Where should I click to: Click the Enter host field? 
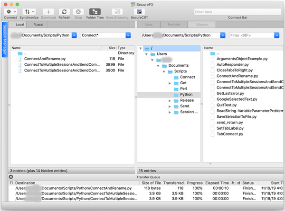tap(236, 11)
